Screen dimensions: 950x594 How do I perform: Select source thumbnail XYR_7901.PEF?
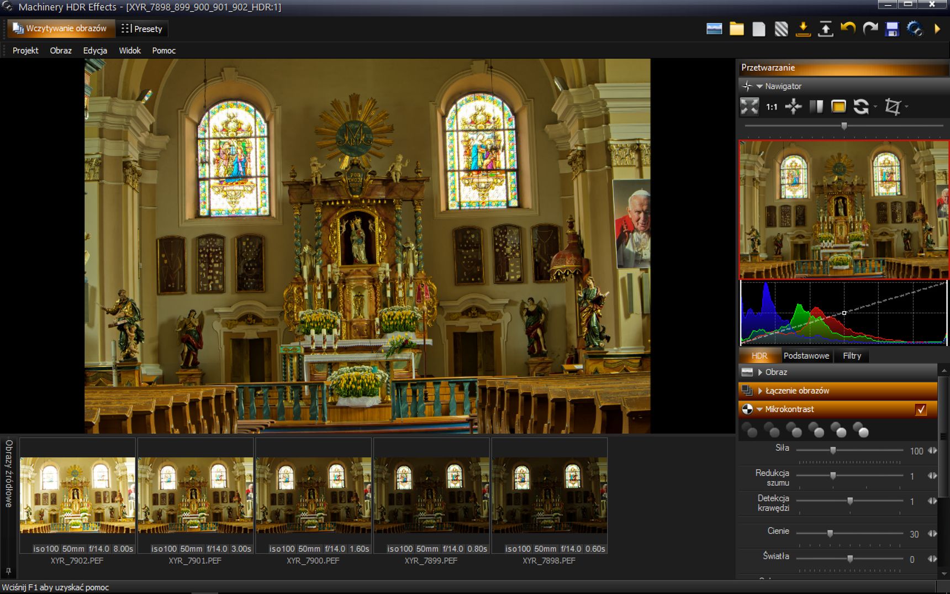click(x=196, y=496)
